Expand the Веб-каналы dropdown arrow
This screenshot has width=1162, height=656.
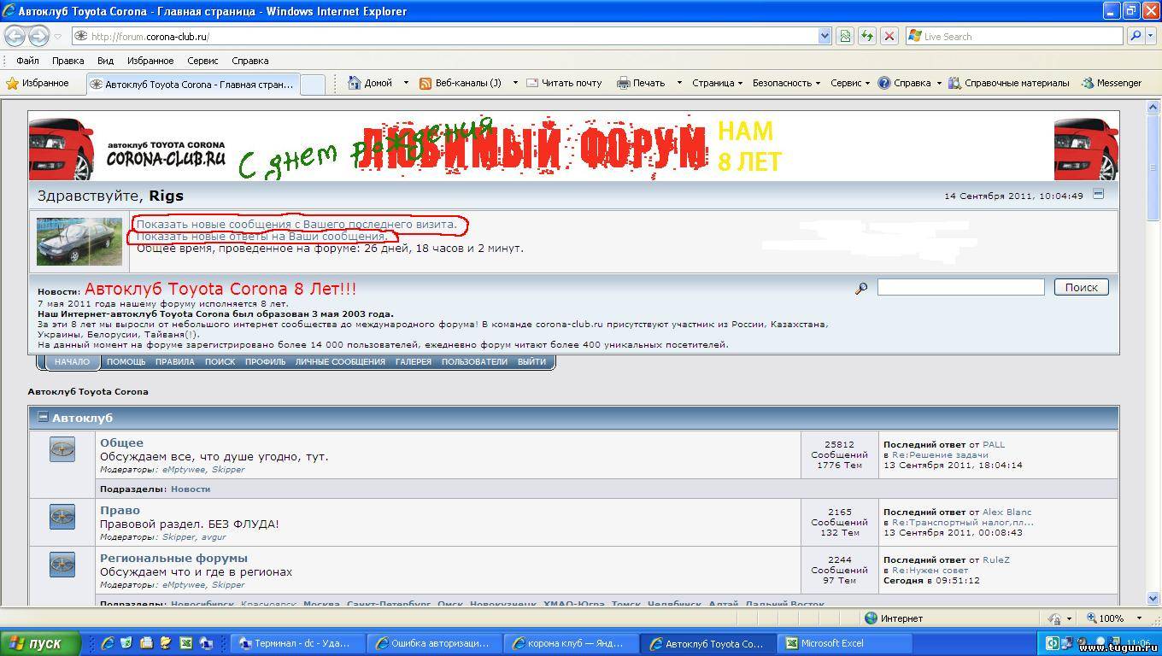[515, 83]
